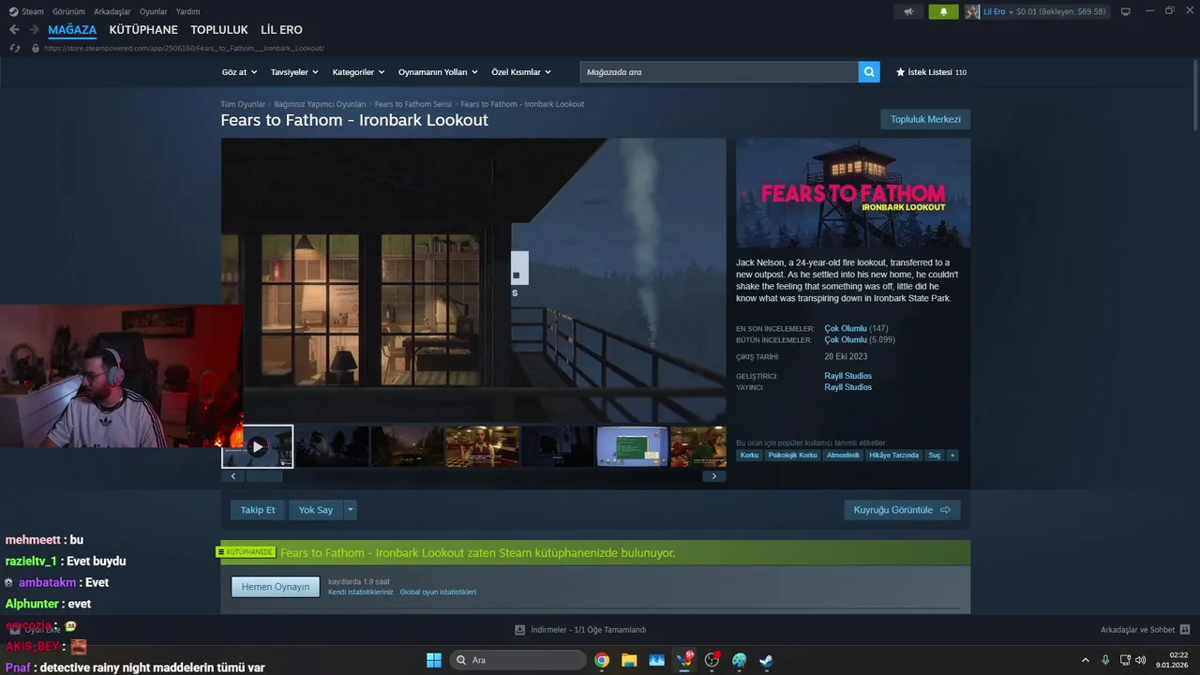Open the Arkadaşlar menu

click(x=112, y=11)
